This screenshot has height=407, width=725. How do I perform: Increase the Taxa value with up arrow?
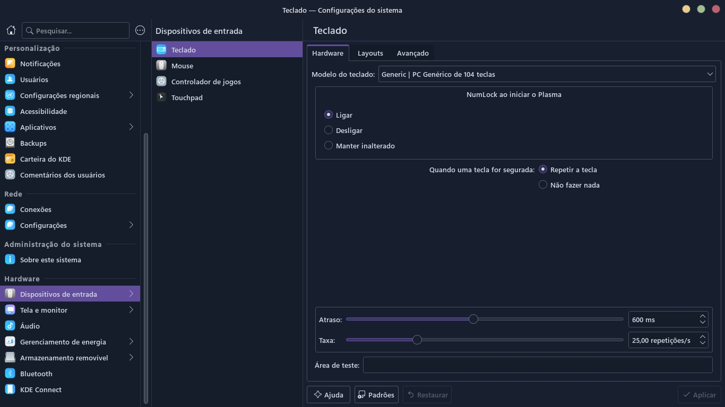pos(703,337)
